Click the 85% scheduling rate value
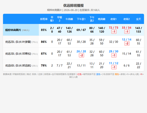This screenshot has height=113, width=147. tap(44, 30)
